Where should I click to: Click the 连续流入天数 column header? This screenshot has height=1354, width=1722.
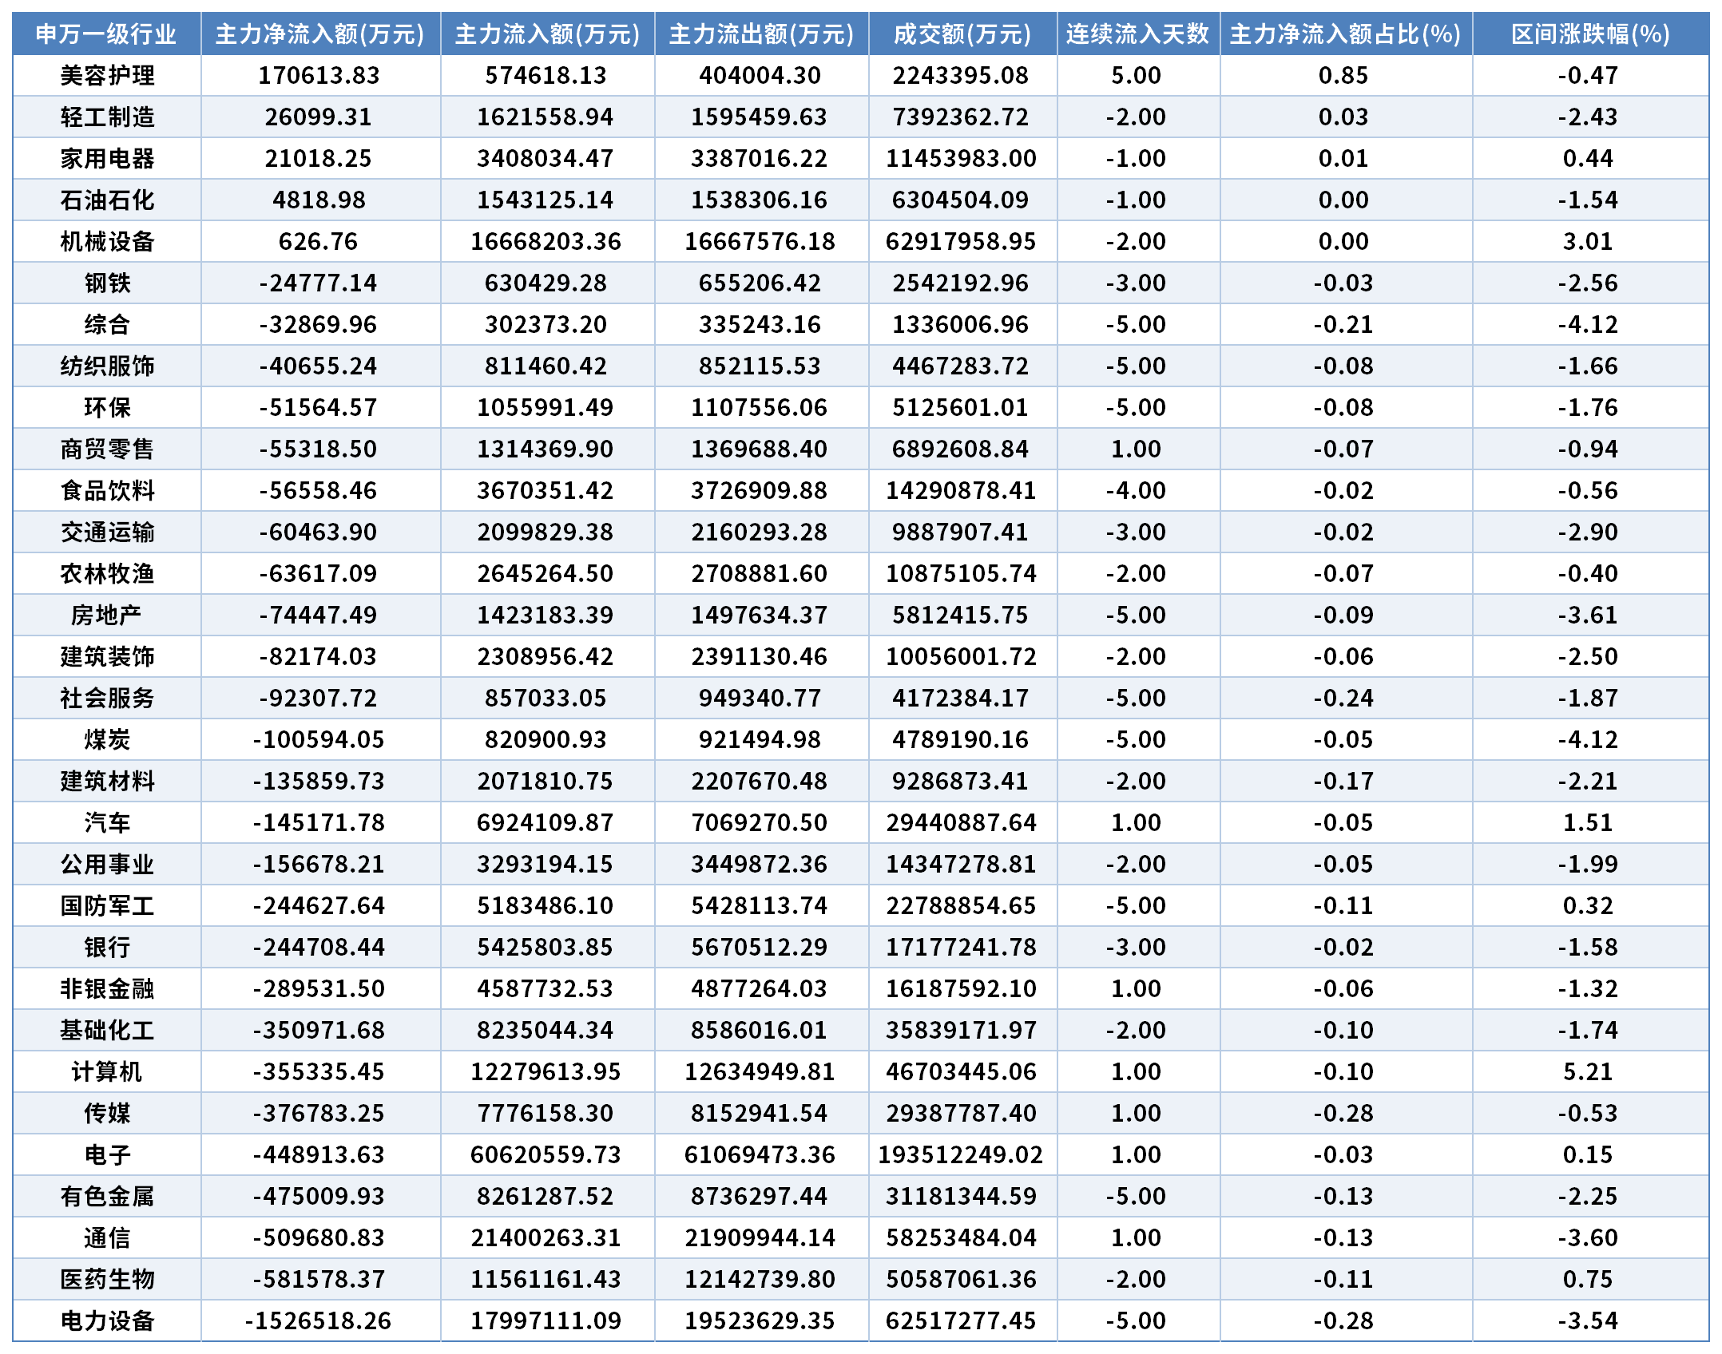[x=1138, y=34]
